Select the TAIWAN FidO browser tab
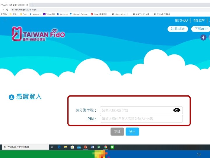This screenshot has height=158, width=210. tap(14, 5)
